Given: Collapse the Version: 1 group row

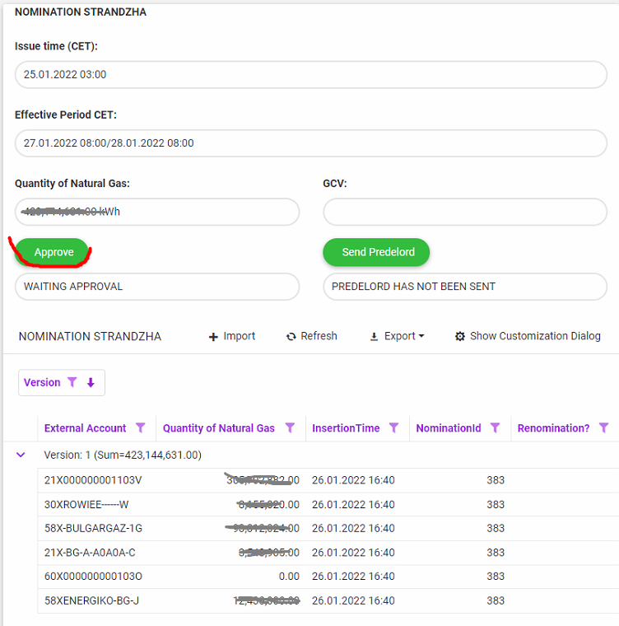Looking at the screenshot, I should pyautogui.click(x=21, y=454).
